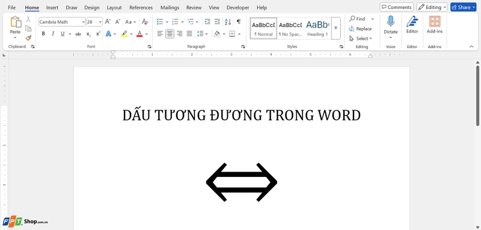Viewport: 481px width, 230px height.
Task: Toggle show paragraph marks pilcrow
Action: point(239,22)
